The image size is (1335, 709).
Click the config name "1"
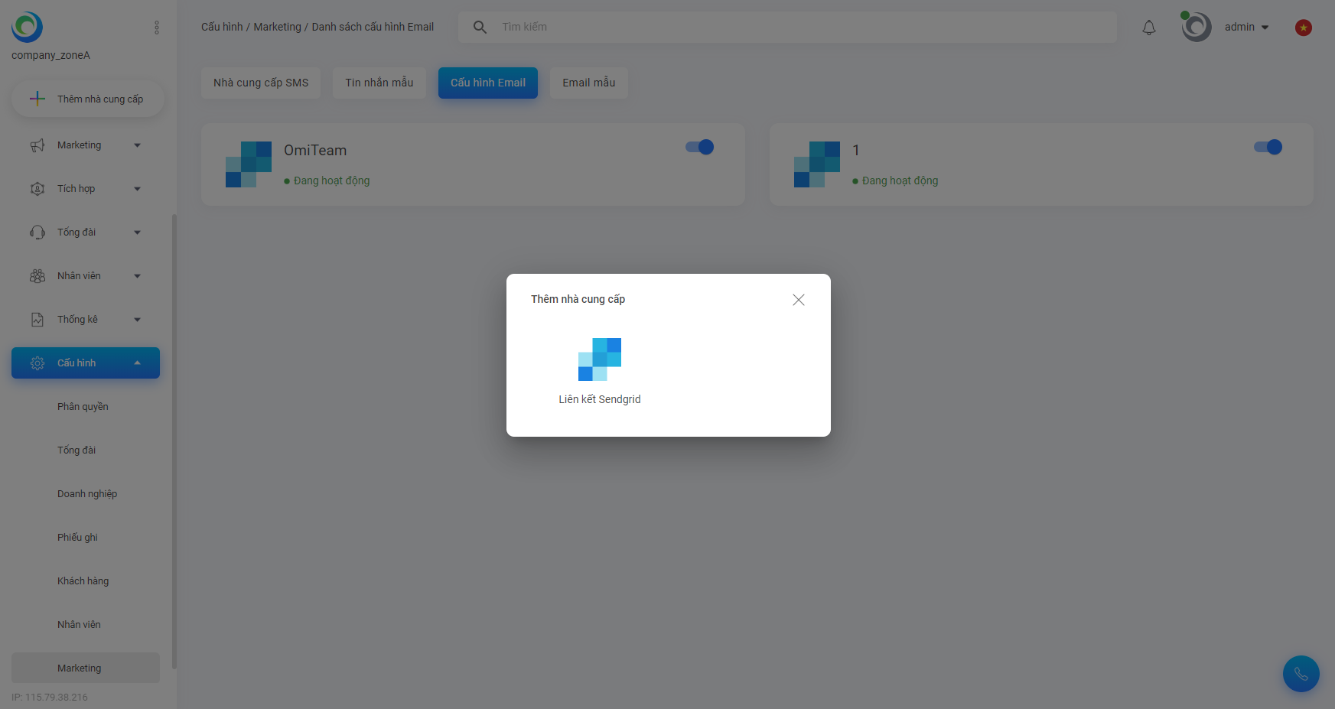tap(856, 151)
